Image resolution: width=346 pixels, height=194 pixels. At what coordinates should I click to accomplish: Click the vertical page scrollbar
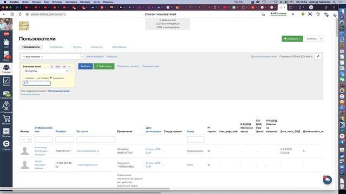coord(337,27)
